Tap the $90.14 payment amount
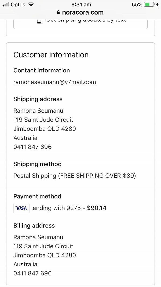Viewport: 161px width, 287px height. tap(97, 208)
